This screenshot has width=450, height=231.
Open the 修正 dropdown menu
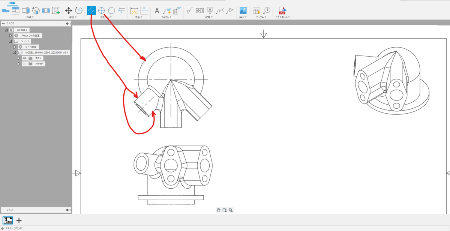point(73,17)
